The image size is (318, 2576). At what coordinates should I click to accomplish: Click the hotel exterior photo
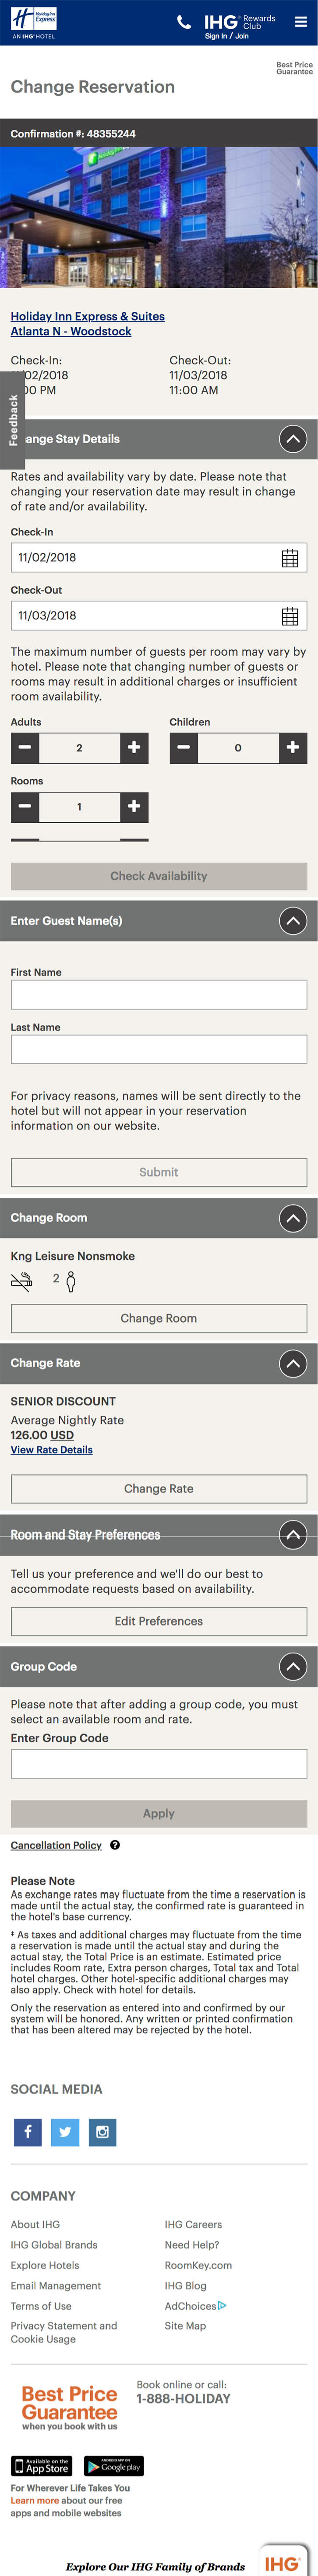(x=159, y=217)
